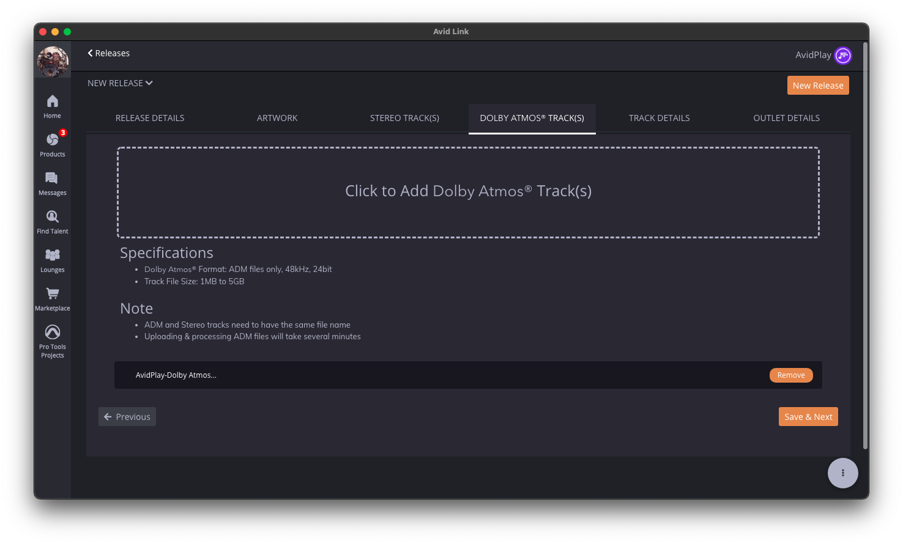Open the STEREO TRACK(S) tab
This screenshot has height=544, width=903.
pyautogui.click(x=404, y=118)
